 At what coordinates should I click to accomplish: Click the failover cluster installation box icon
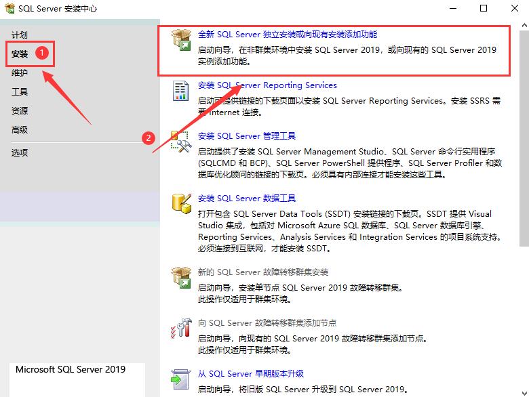pos(181,277)
